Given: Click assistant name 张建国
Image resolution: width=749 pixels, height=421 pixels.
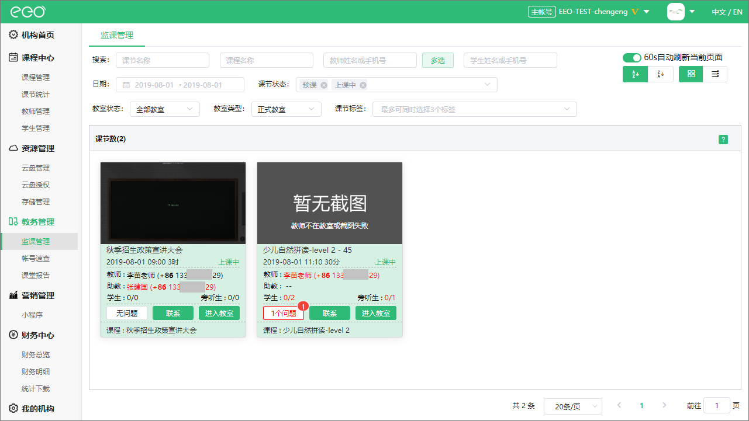Looking at the screenshot, I should point(137,287).
